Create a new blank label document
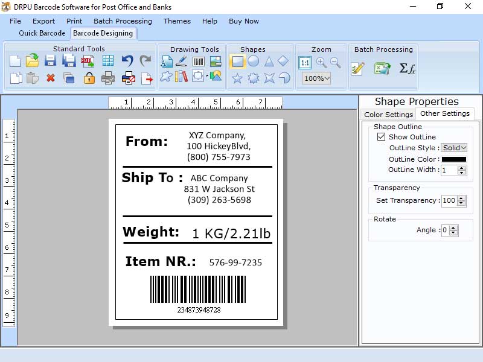This screenshot has width=483, height=362. [14, 61]
